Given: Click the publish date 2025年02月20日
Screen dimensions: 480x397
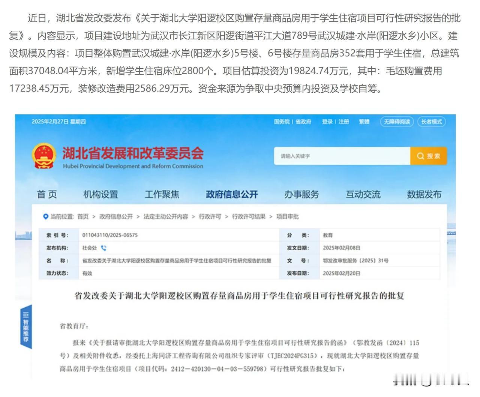Looking at the screenshot, I should pyautogui.click(x=342, y=273).
